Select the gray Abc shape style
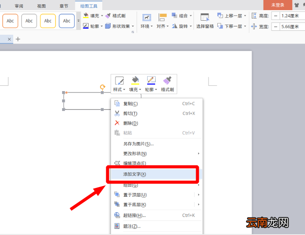Viewport: 305px width, 235px height. click(29, 21)
